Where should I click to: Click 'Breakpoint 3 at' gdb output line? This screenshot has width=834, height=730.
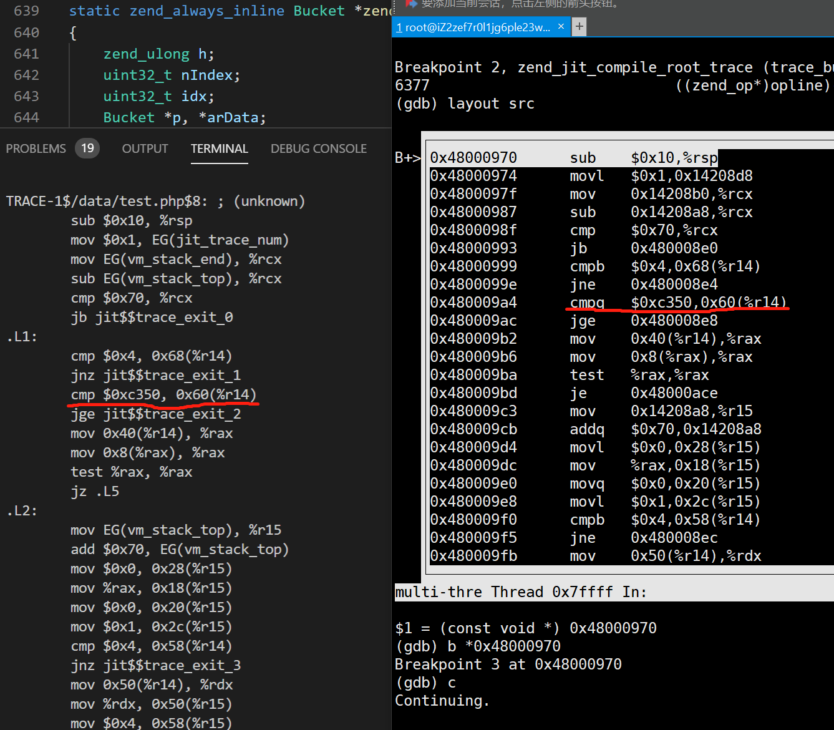click(508, 664)
